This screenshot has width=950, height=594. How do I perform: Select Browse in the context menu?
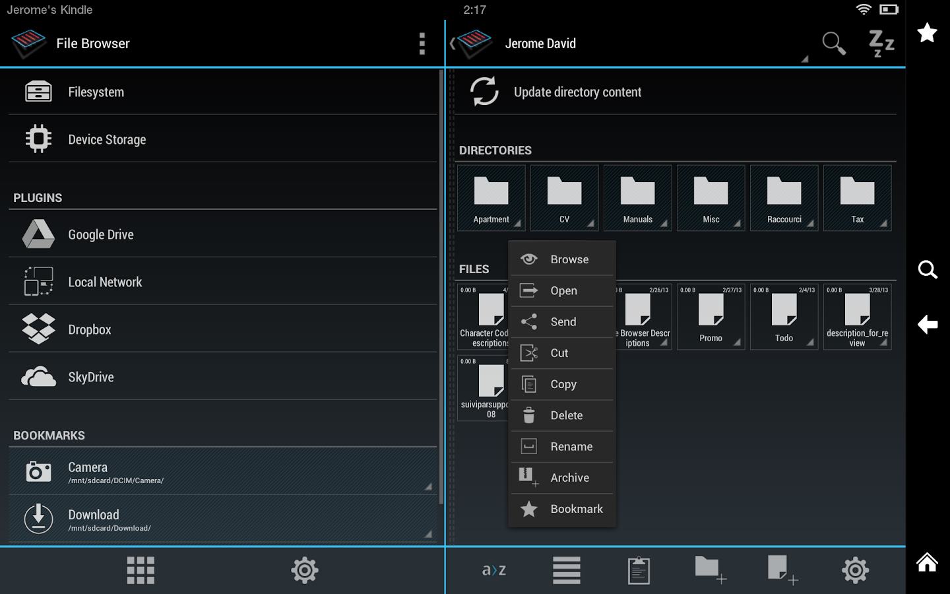click(562, 259)
